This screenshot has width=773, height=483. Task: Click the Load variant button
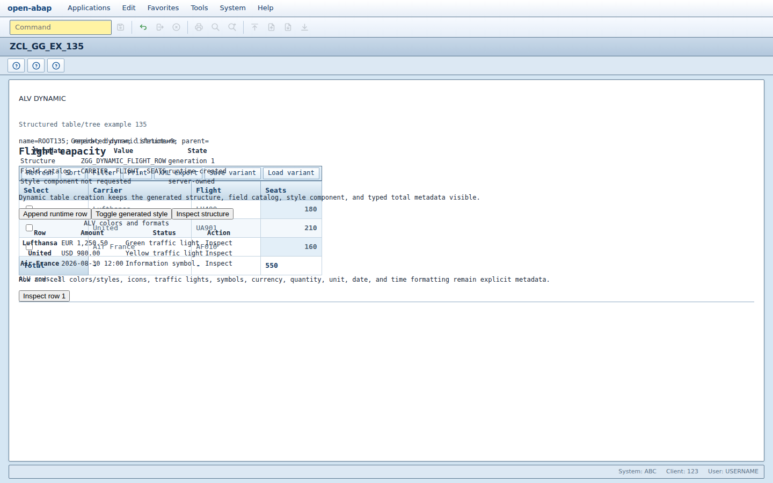pyautogui.click(x=291, y=173)
